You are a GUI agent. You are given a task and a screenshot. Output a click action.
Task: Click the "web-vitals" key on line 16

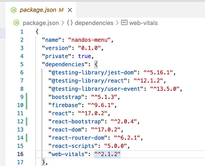click(68, 154)
